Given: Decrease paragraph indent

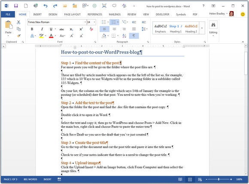Looking at the screenshot, I should click(134, 22).
